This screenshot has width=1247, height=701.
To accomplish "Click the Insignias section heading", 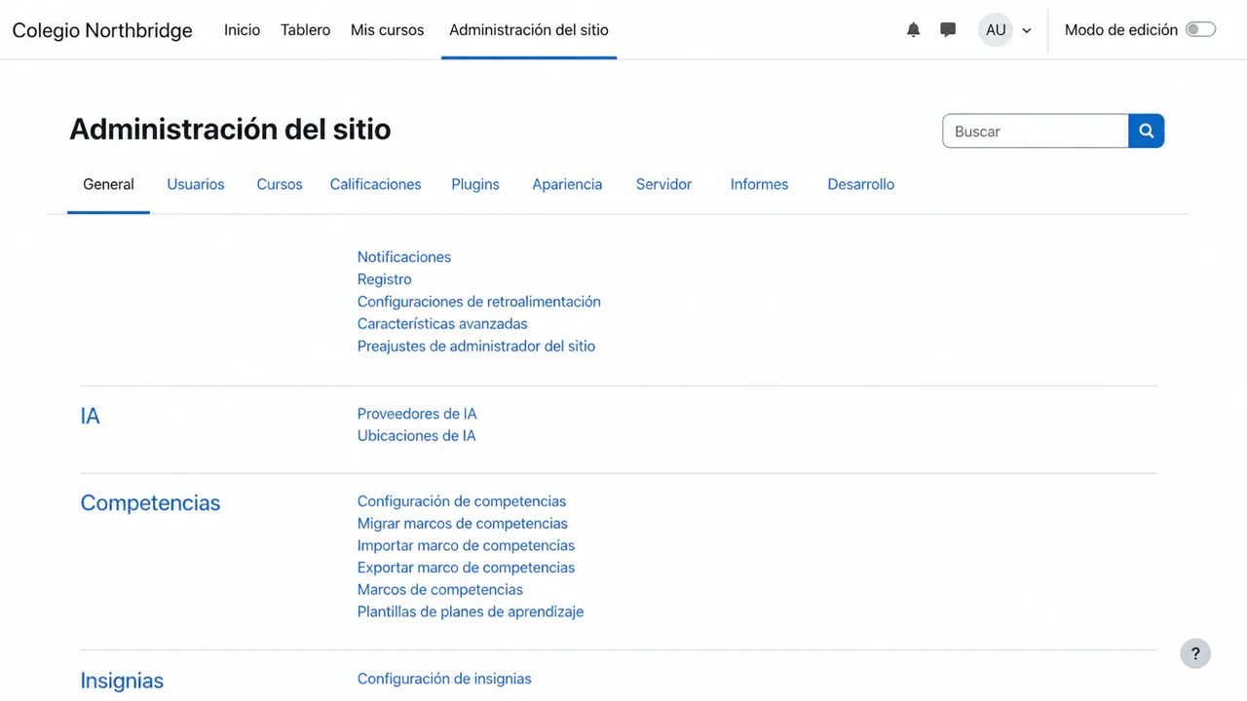I will pos(122,681).
